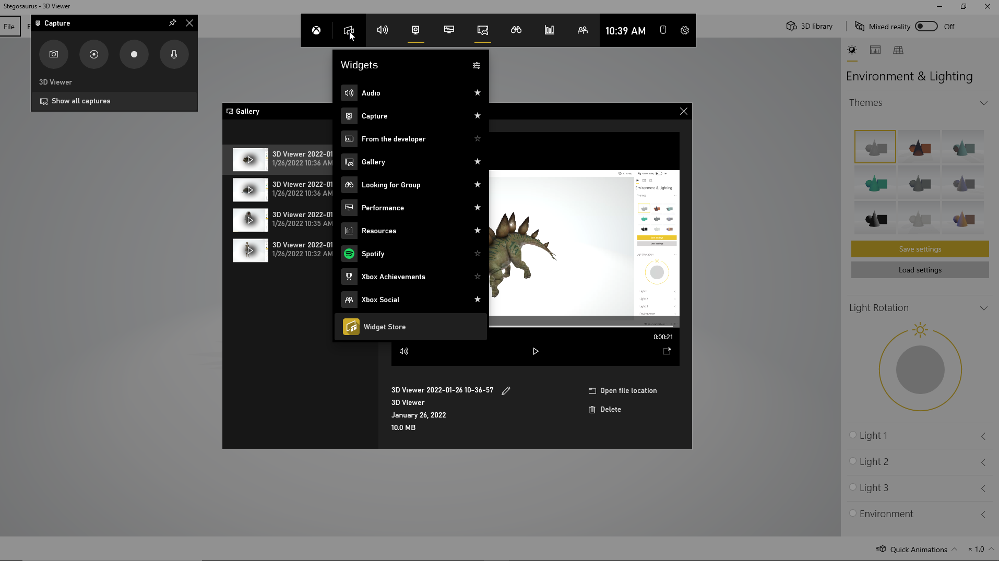Record last 30 seconds button
Image resolution: width=999 pixels, height=561 pixels.
(x=94, y=54)
